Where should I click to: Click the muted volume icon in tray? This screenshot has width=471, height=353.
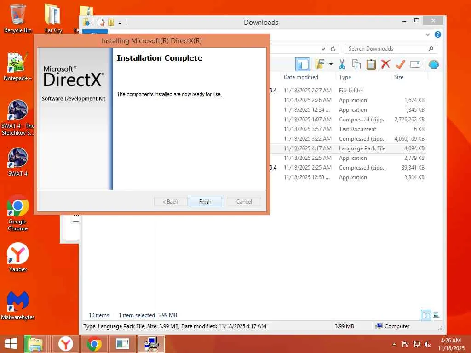(x=427, y=344)
